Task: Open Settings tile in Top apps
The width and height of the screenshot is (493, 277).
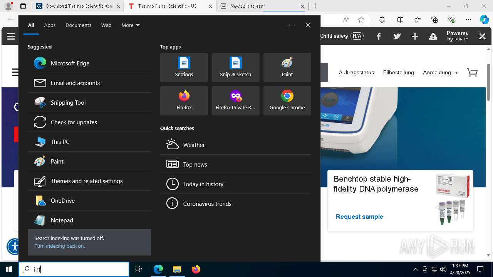Action: click(184, 68)
